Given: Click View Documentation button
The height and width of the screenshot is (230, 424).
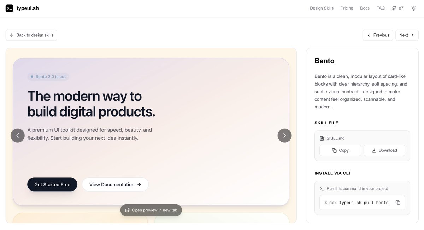Looking at the screenshot, I should (115, 185).
